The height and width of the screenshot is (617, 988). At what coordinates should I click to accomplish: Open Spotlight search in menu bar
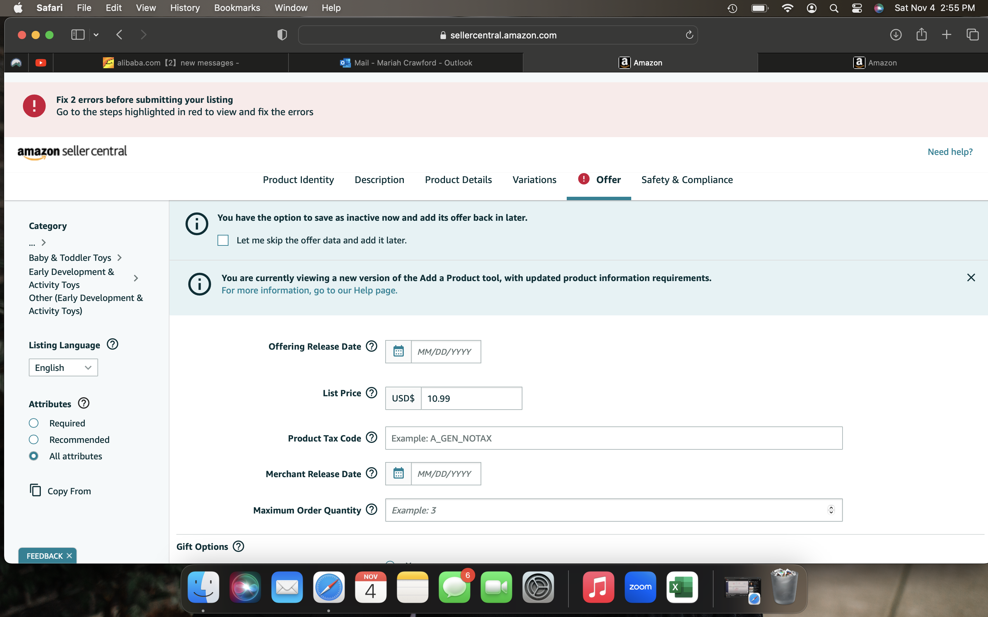point(834,8)
